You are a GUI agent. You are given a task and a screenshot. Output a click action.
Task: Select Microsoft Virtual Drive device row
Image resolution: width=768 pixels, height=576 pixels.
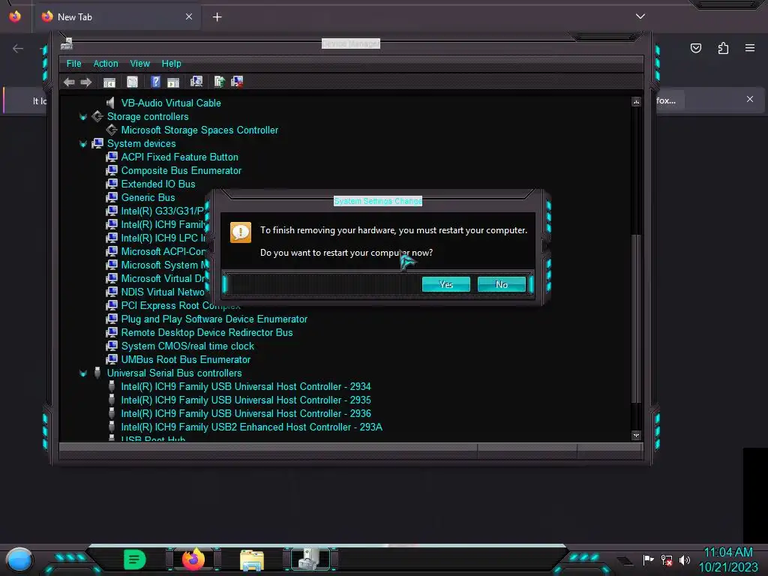[163, 278]
